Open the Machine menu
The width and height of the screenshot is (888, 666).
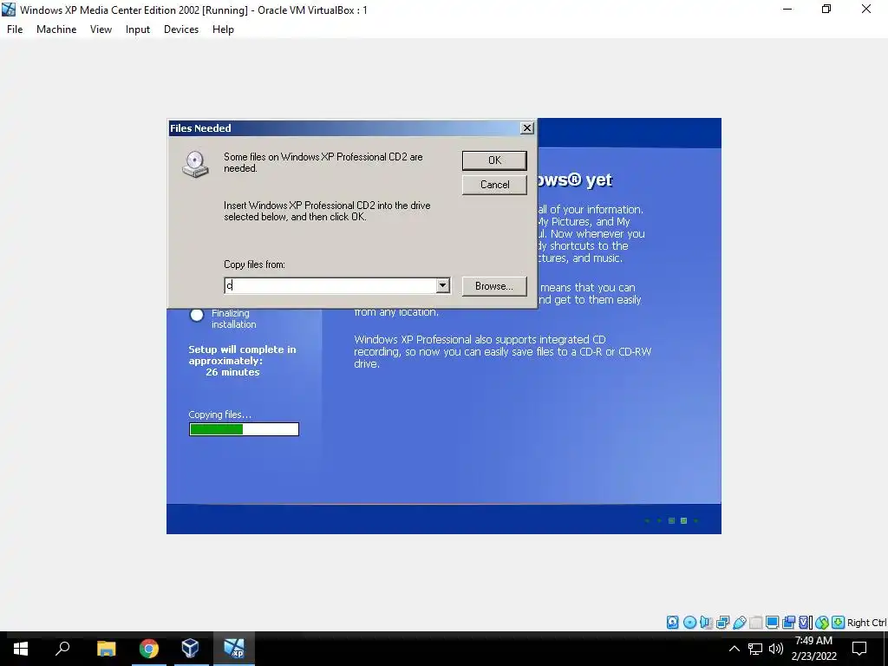(56, 29)
